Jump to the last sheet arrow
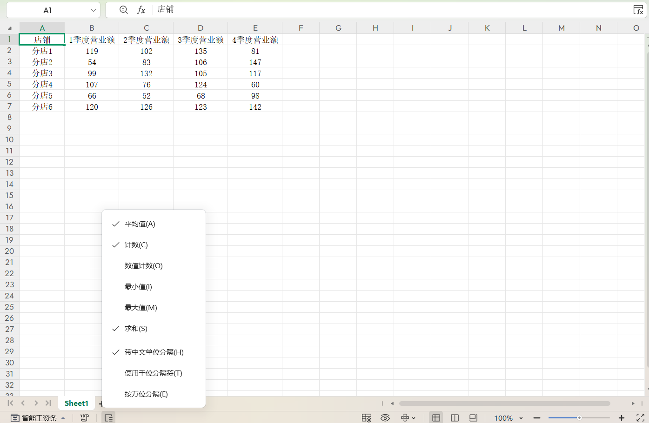 [48, 403]
